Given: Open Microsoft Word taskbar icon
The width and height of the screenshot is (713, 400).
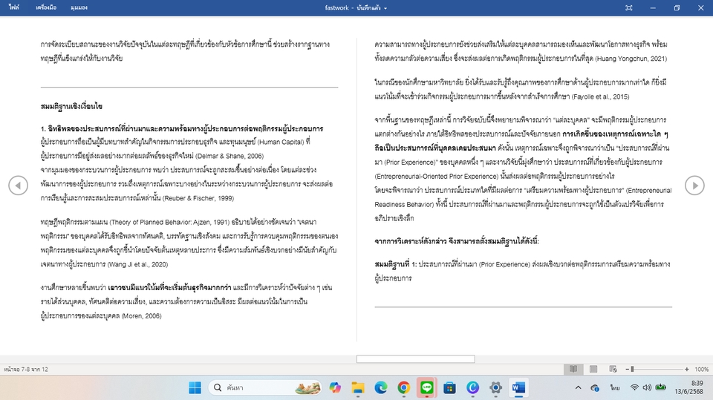Looking at the screenshot, I should (x=518, y=388).
